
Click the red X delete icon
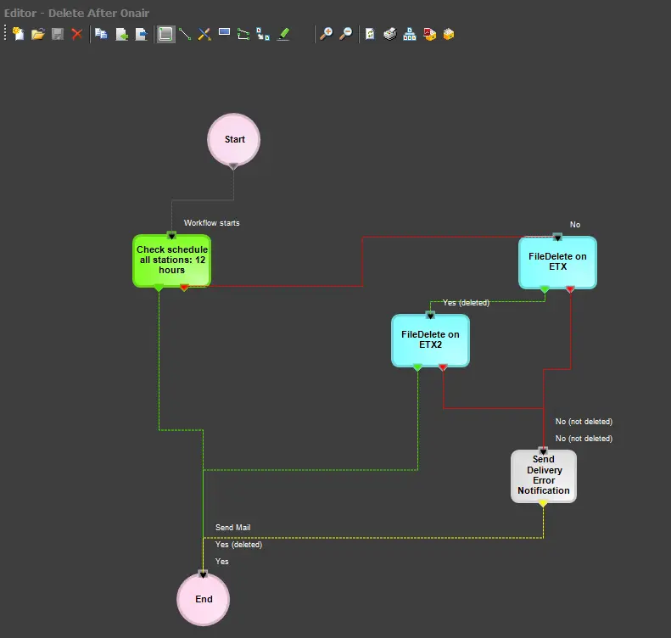(x=77, y=34)
